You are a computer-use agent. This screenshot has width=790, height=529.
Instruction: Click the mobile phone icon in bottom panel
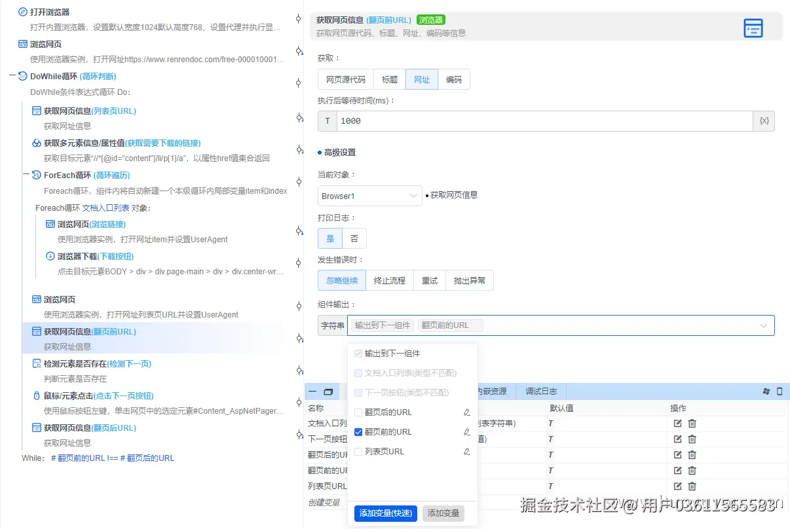(780, 392)
